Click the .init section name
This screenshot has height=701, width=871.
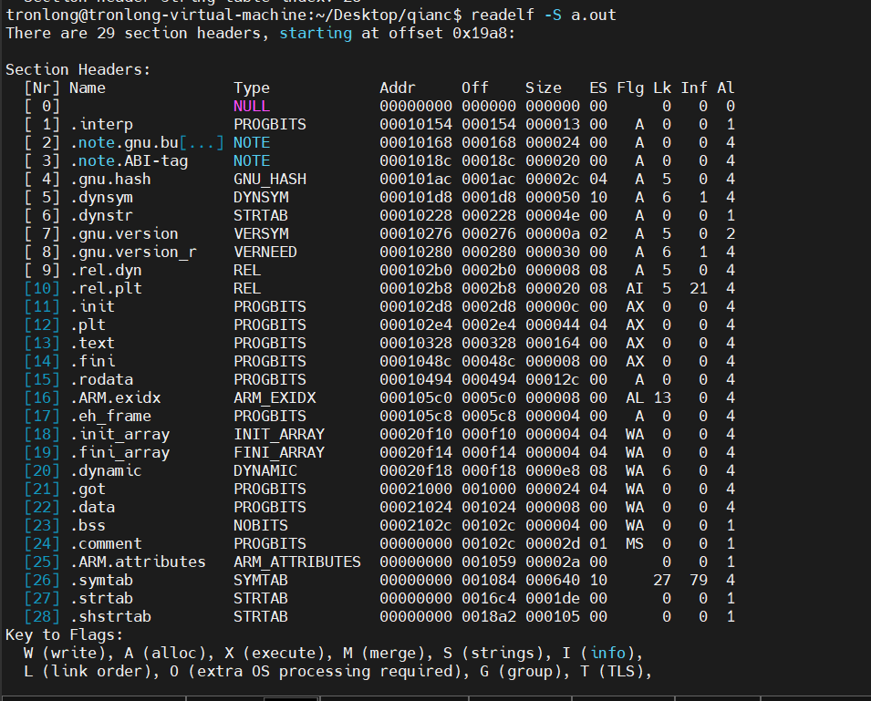click(92, 306)
